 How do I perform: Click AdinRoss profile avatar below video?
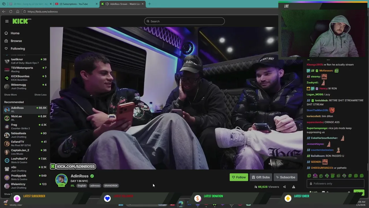pyautogui.click(x=61, y=180)
